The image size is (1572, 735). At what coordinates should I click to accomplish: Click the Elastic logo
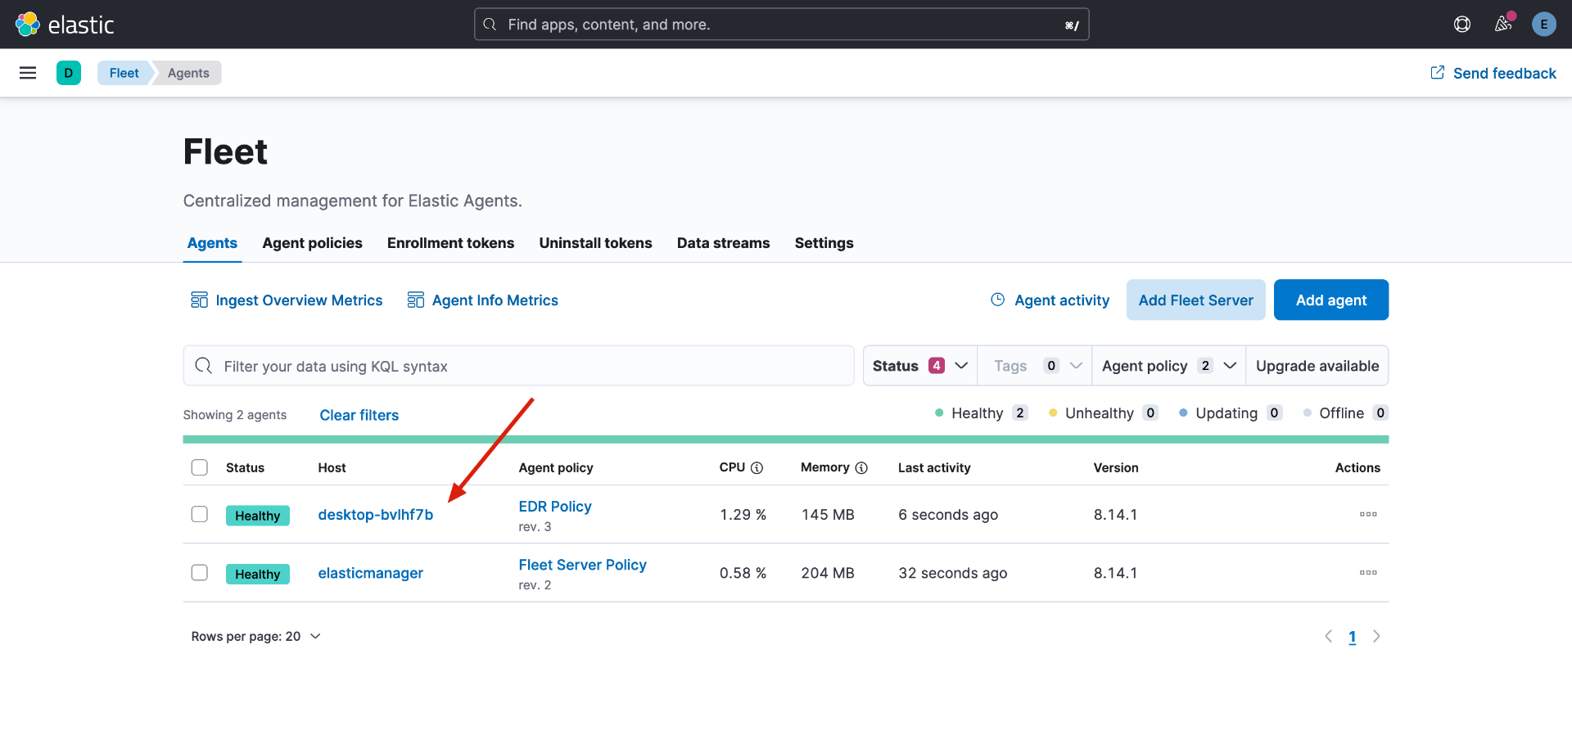[65, 25]
